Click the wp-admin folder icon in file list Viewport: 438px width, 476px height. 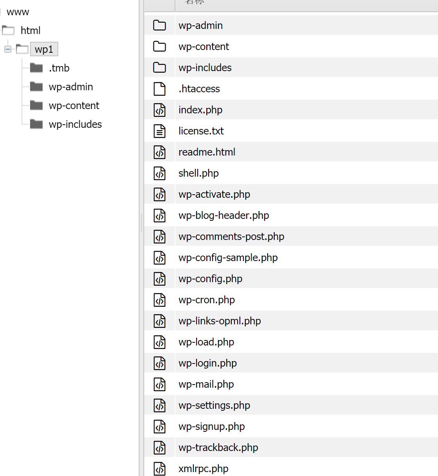(x=159, y=25)
